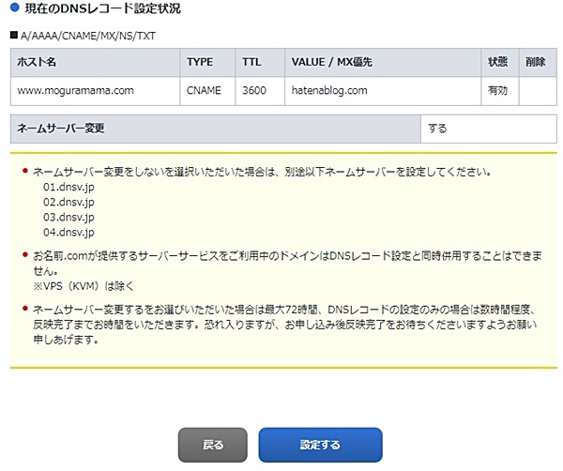The height and width of the screenshot is (471, 563).
Task: Click the する value for nameserver change
Action: pos(489,129)
